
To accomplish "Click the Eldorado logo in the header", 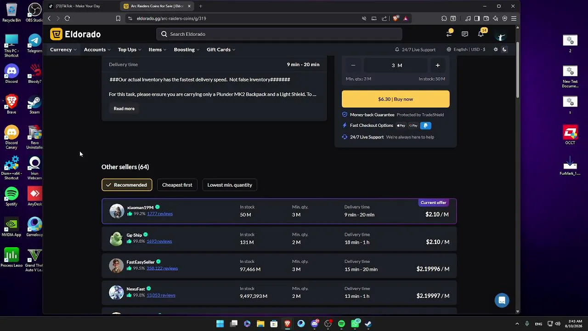I will (x=75, y=34).
